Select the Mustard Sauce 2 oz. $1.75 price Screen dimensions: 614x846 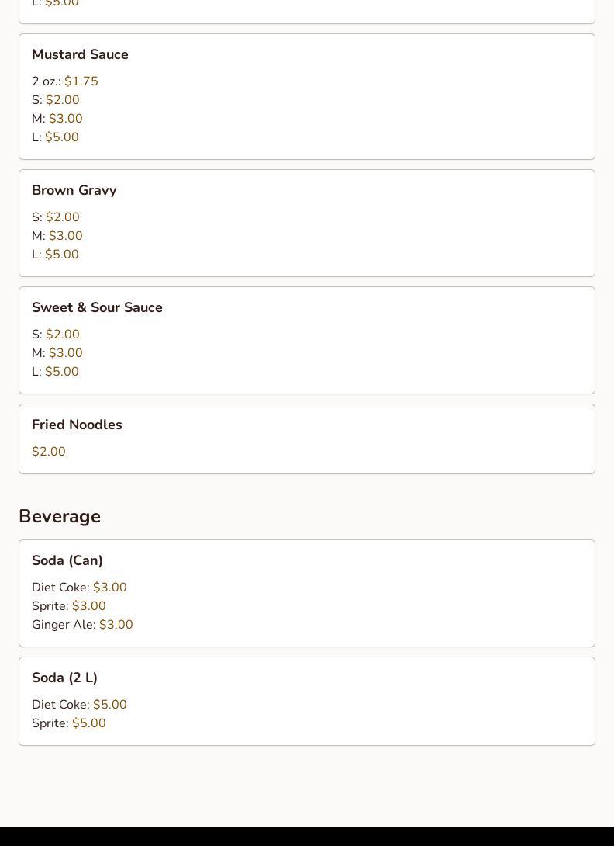tap(65, 81)
